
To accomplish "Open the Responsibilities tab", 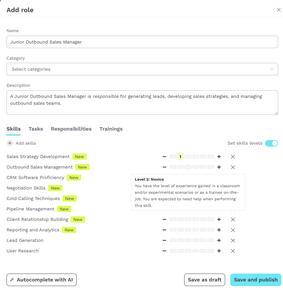I will click(71, 129).
